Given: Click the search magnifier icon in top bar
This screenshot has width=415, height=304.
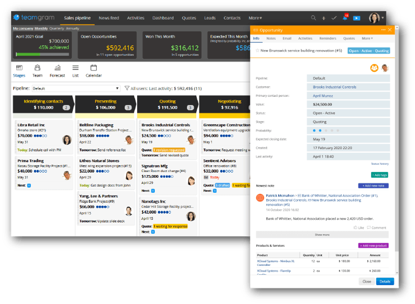Looking at the screenshot, I should 313,18.
